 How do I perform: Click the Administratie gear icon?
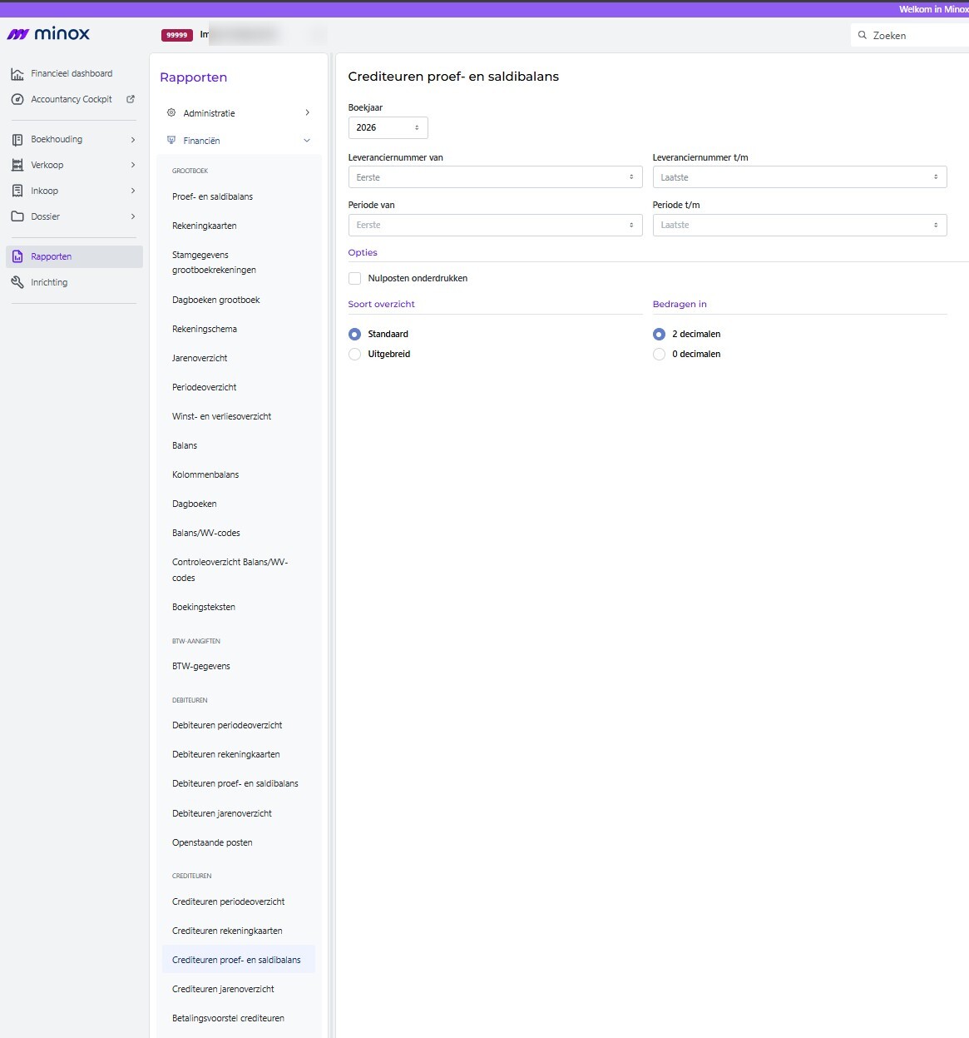(171, 112)
